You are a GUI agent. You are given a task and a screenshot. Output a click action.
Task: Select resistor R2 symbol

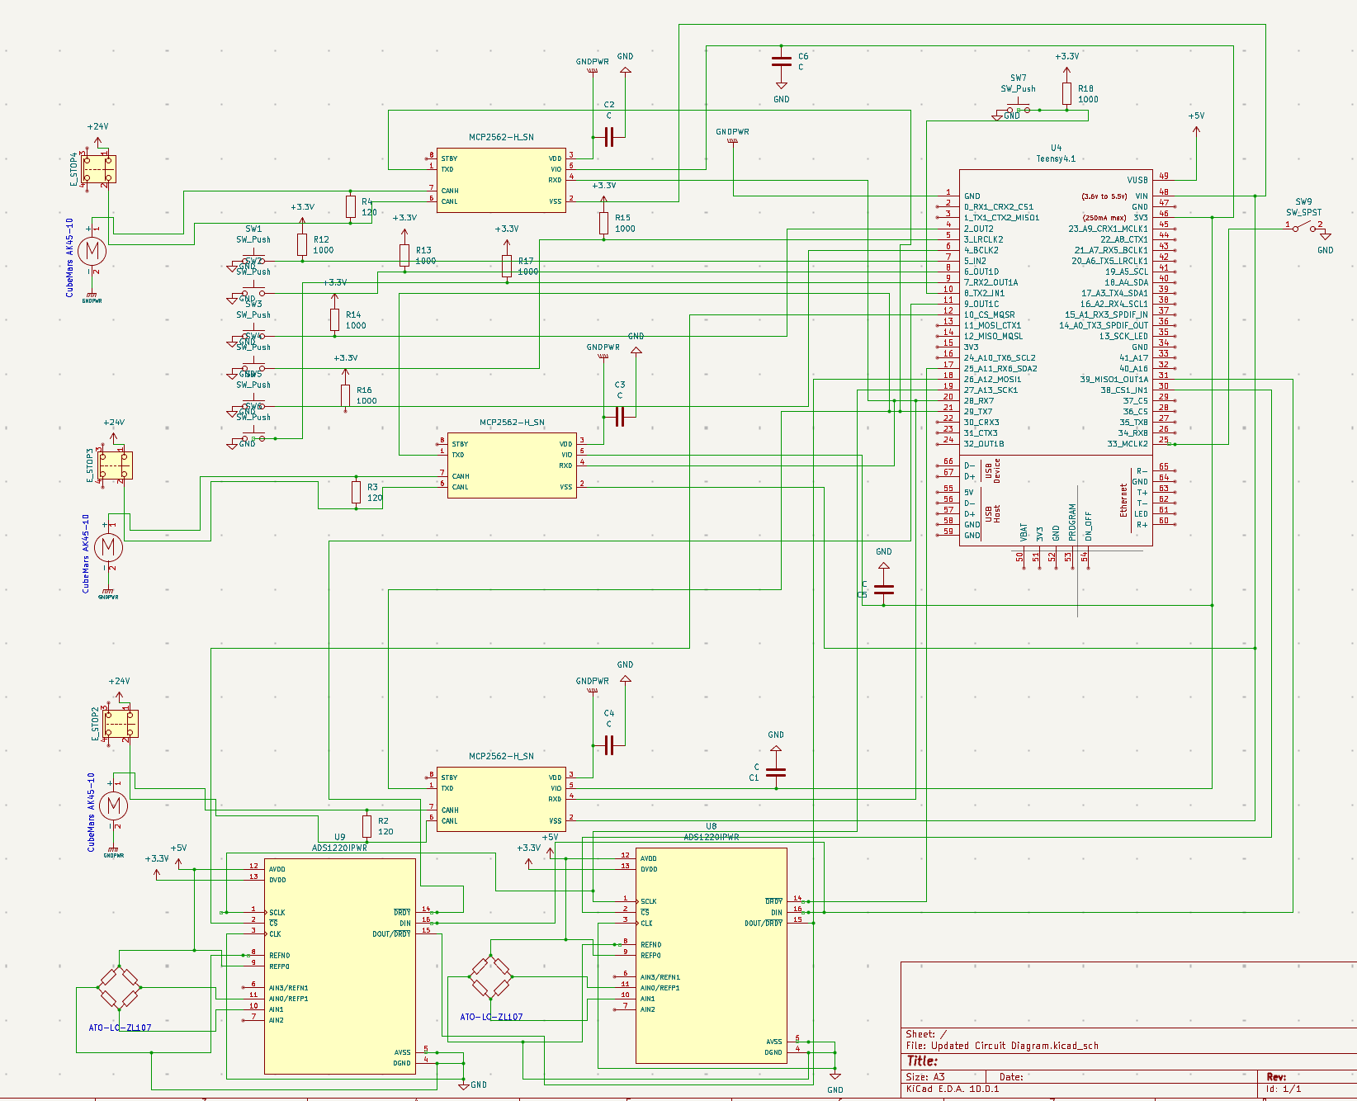(x=366, y=826)
